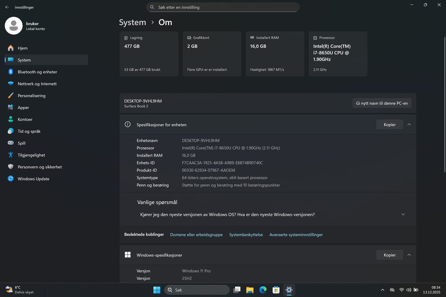Screen dimensions: 446x297
Task: Click the Windows Start button
Action: [x=157, y=290]
